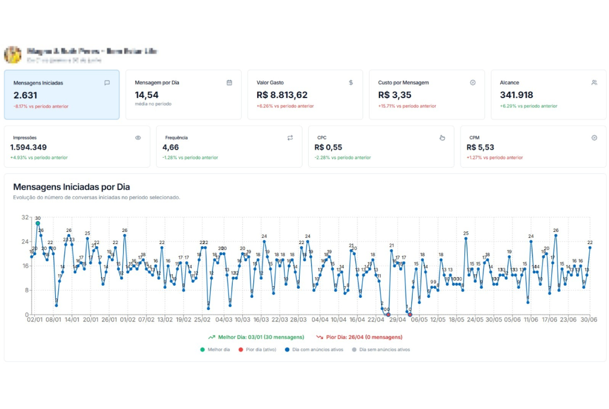The image size is (609, 409).
Task: Toggle the Dia sem anúncios ativos legend item
Action: tap(355, 350)
